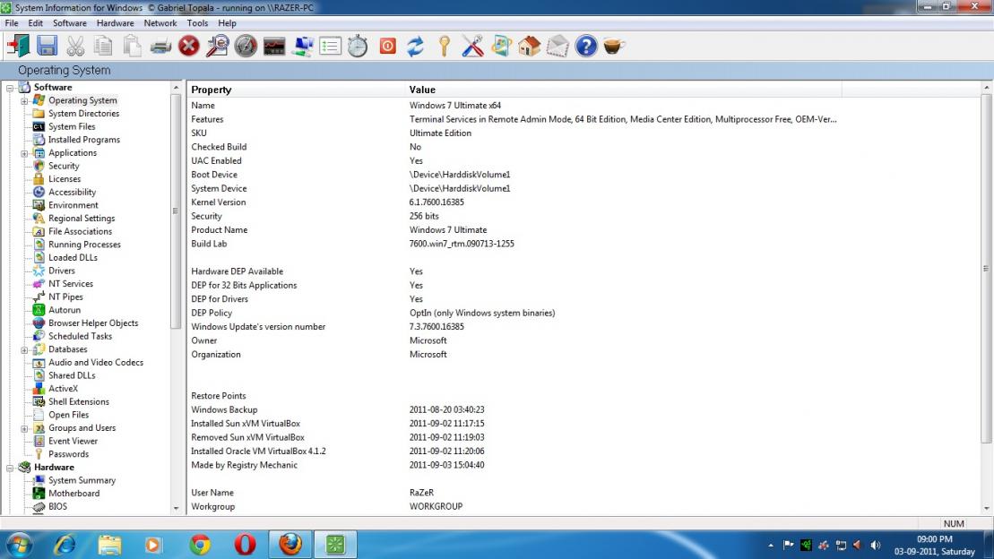Click the tree panel scroll down arrow
The width and height of the screenshot is (994, 559).
[176, 508]
